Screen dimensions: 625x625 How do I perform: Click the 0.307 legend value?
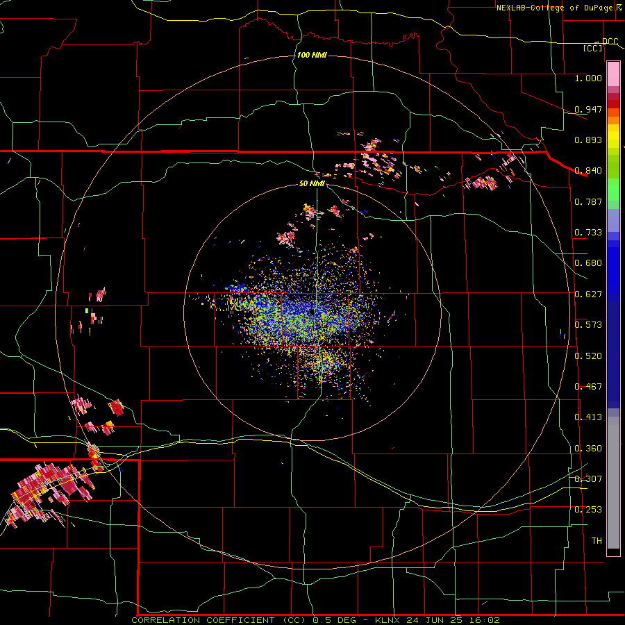[x=588, y=479]
